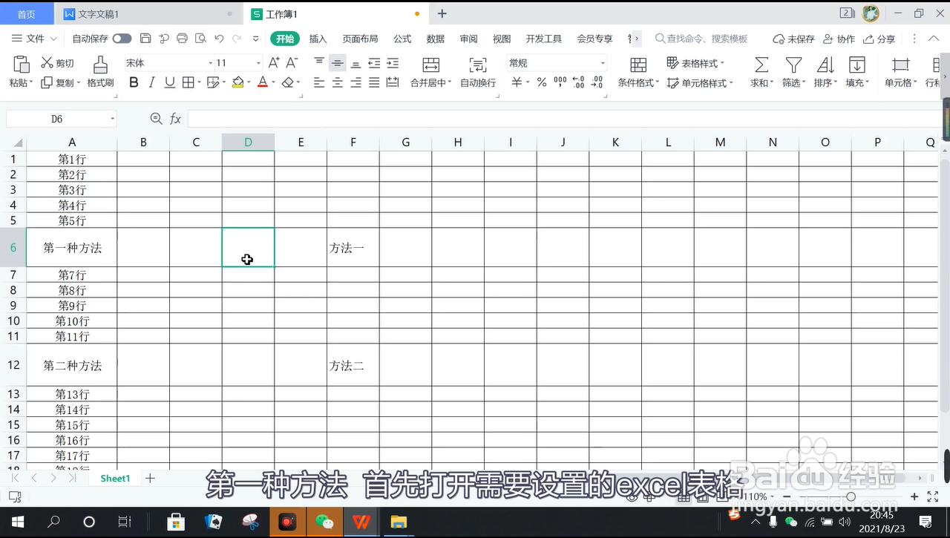Decrease decimal places
Image resolution: width=950 pixels, height=538 pixels.
pos(597,82)
